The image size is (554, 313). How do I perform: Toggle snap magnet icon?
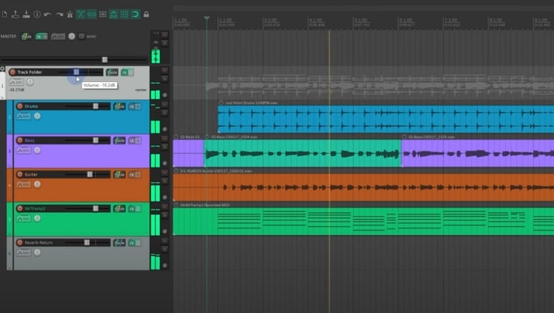pos(135,14)
